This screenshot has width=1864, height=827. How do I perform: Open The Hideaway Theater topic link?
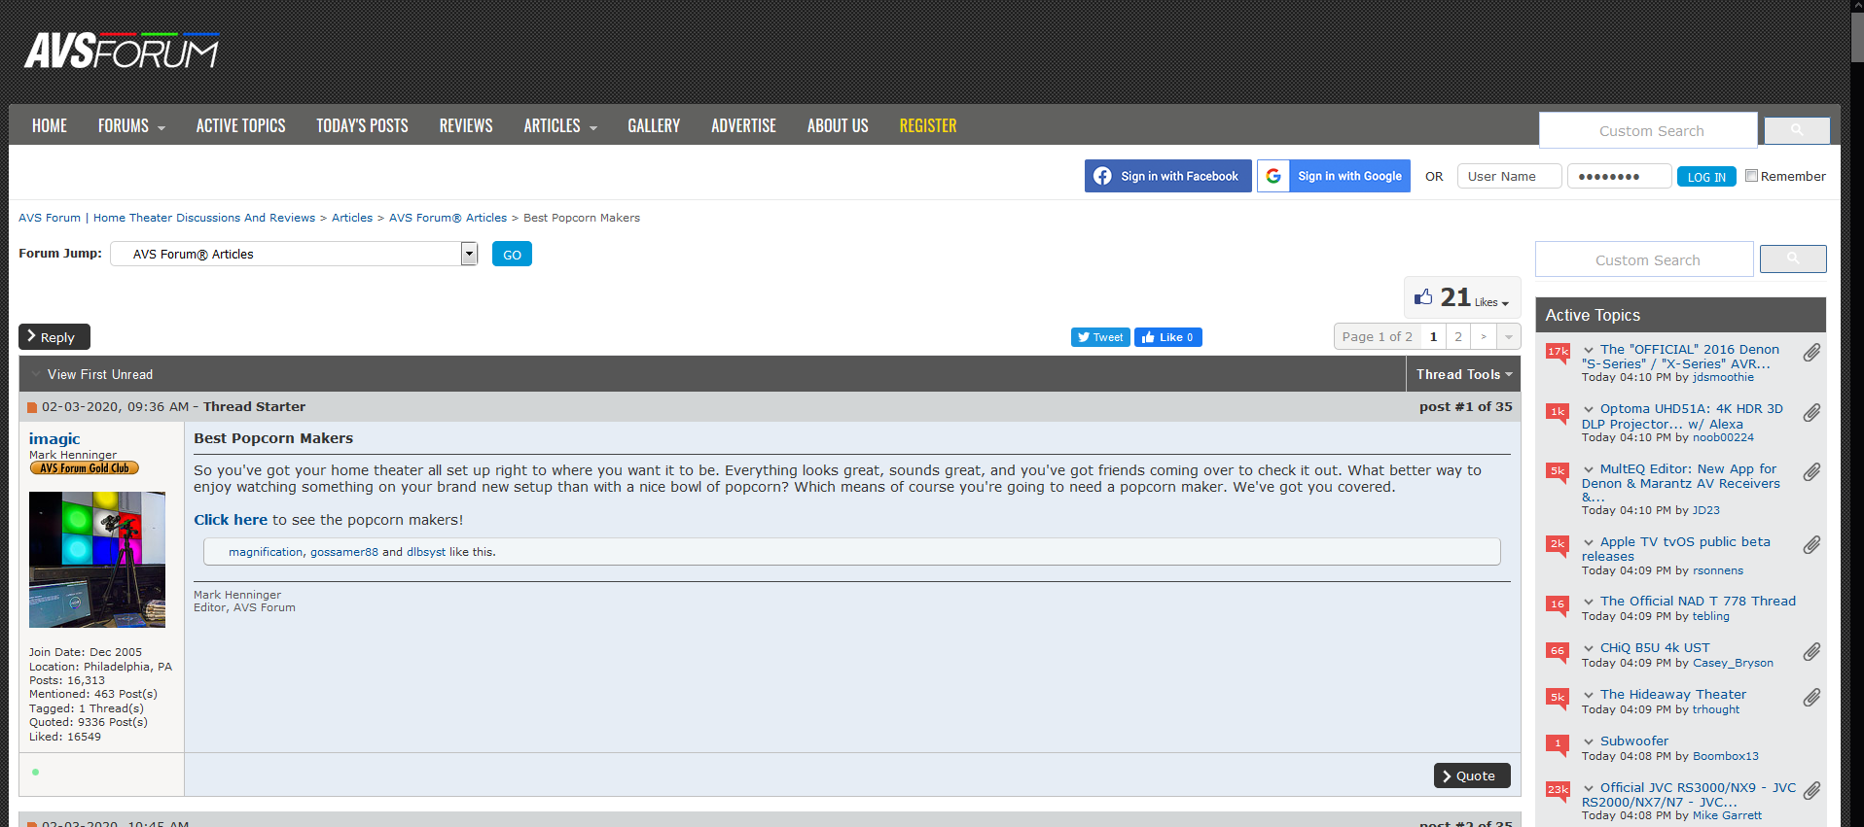pyautogui.click(x=1673, y=695)
